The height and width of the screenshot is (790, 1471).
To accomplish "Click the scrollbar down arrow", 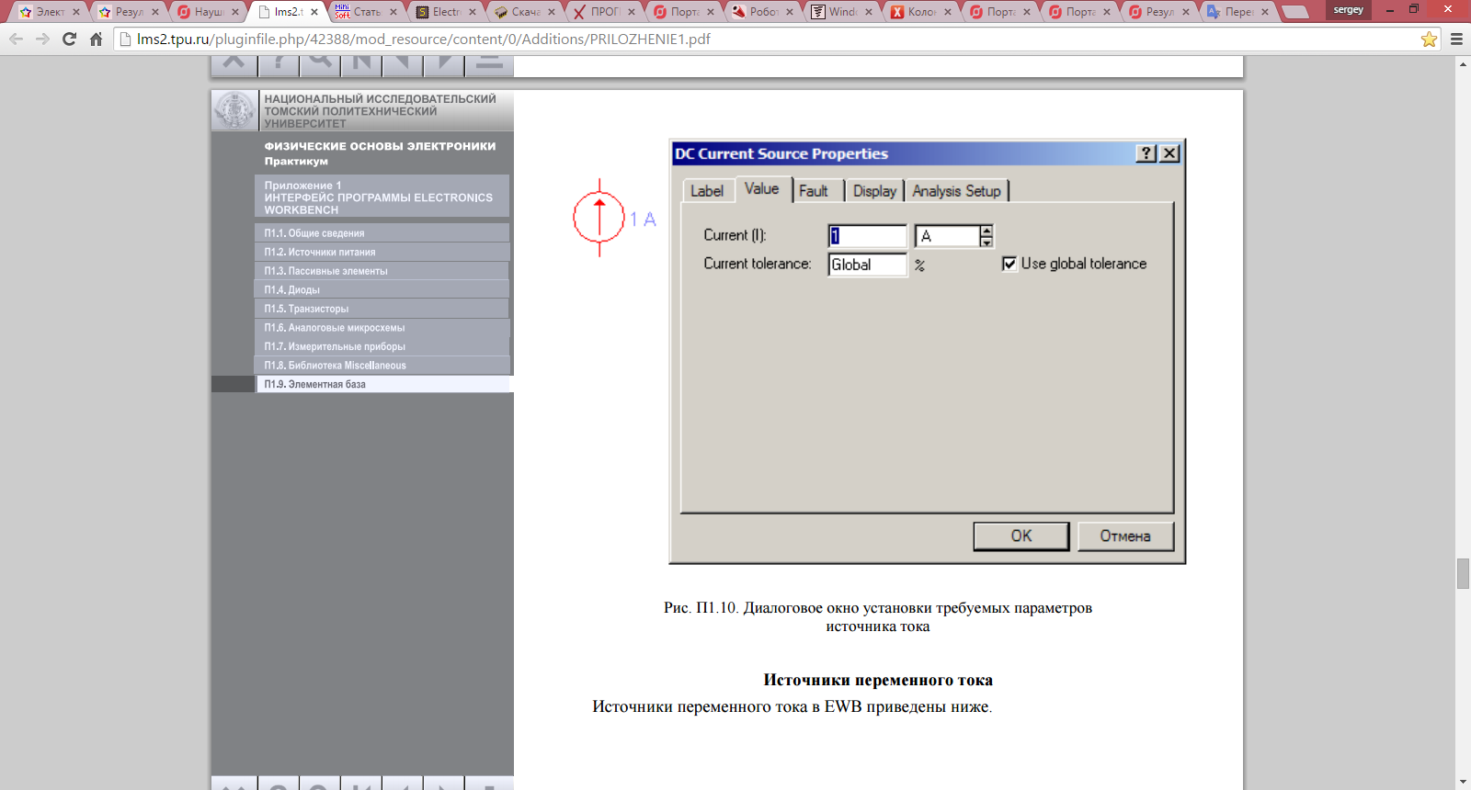I will pos(1463,783).
